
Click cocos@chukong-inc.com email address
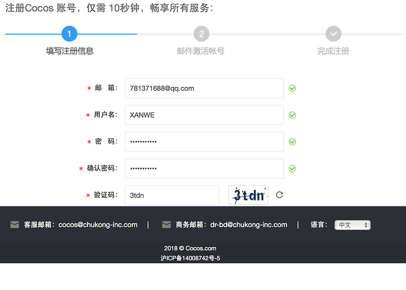pyautogui.click(x=98, y=225)
